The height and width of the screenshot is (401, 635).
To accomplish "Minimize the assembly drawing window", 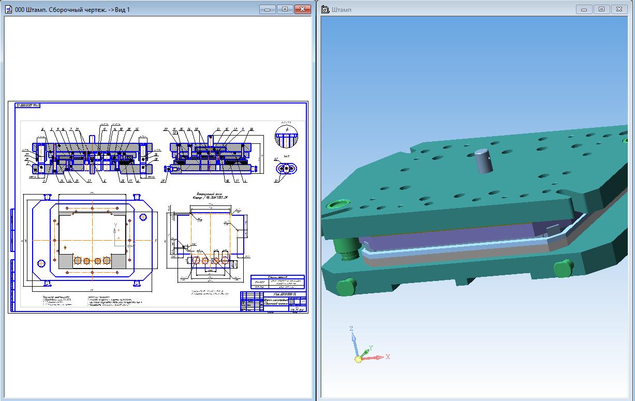I will [x=267, y=9].
